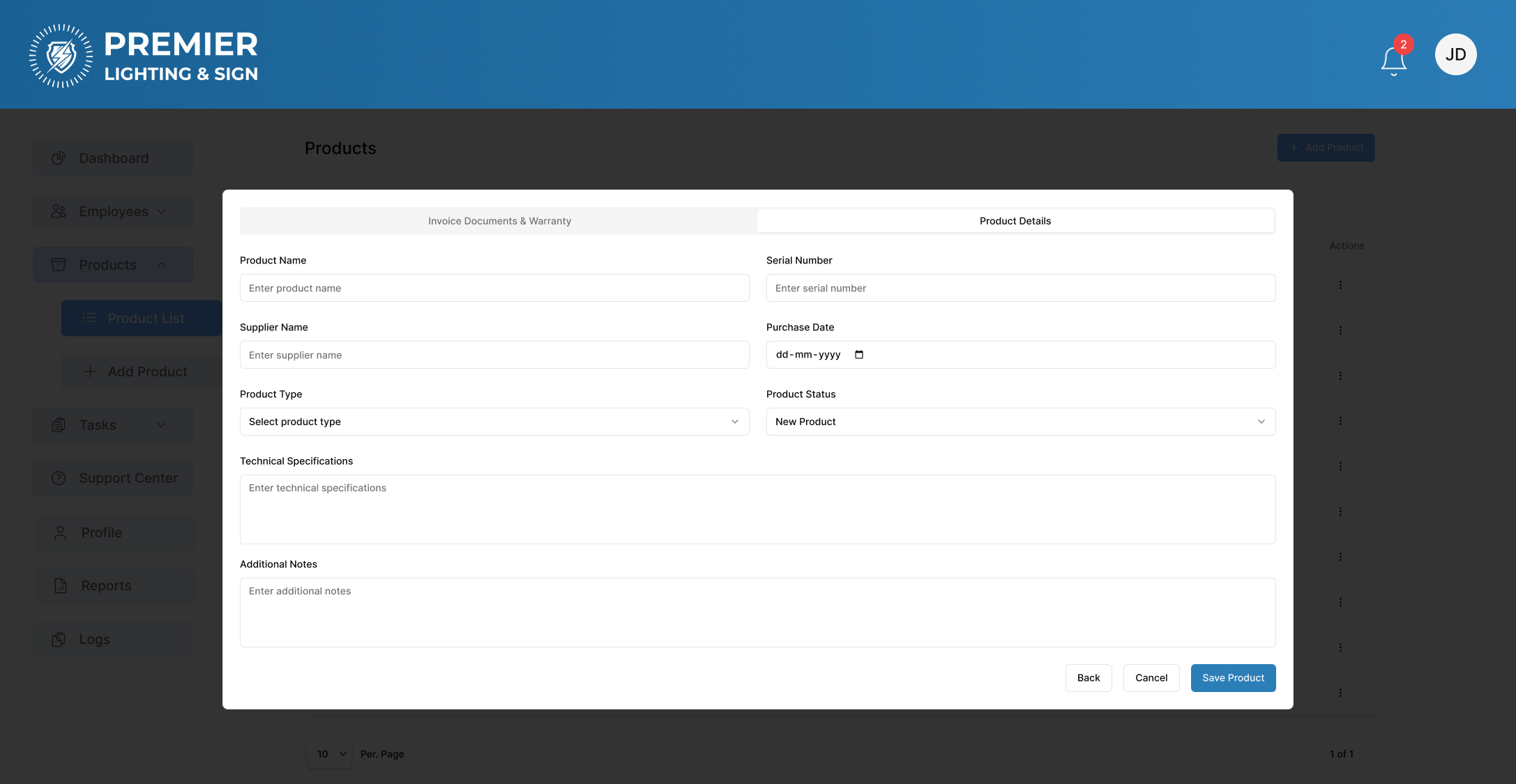
Task: Switch to Invoice Documents & Warranty tab
Action: click(x=499, y=221)
